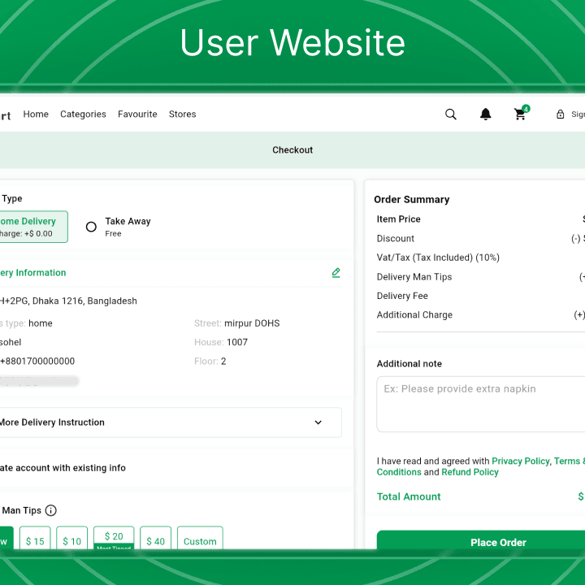Select the Home Delivery option

pos(32,227)
